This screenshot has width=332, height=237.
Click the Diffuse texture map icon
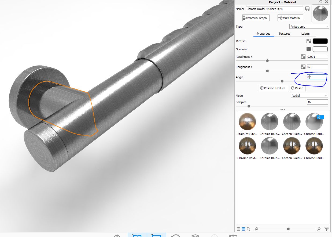(308, 41)
